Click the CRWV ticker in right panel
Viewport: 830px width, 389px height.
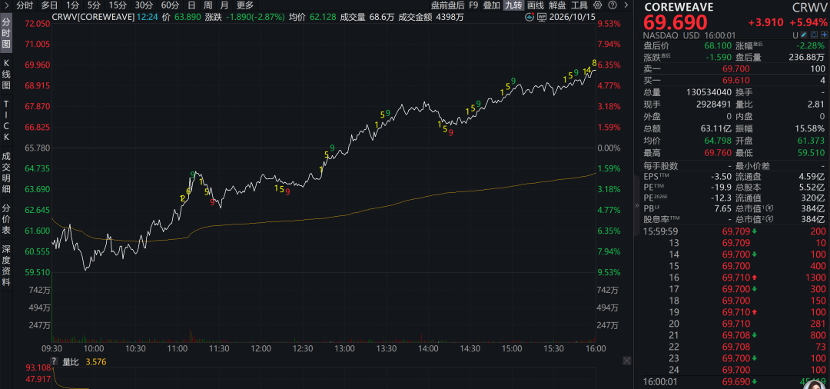pyautogui.click(x=810, y=7)
